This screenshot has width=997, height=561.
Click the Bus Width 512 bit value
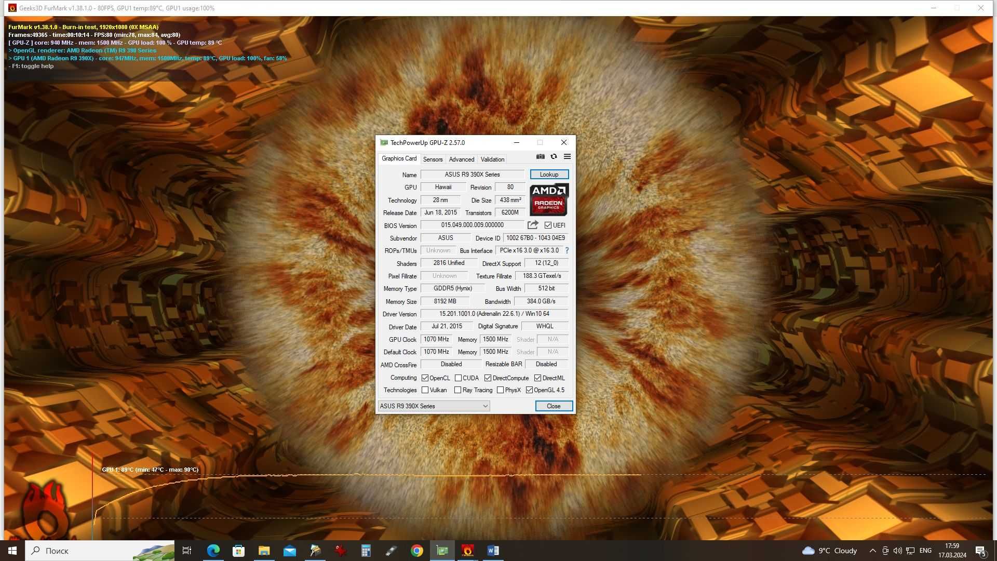[546, 288]
